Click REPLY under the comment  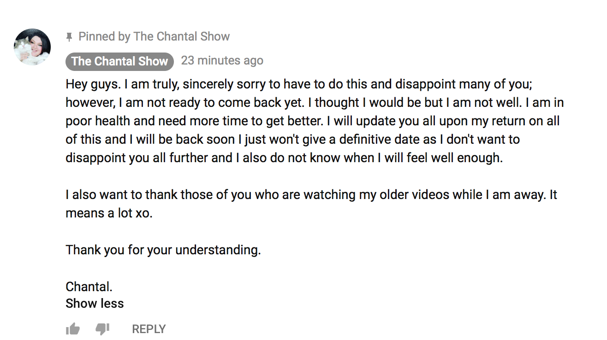point(149,329)
